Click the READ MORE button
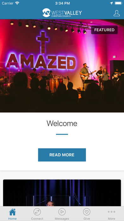This screenshot has width=124, height=221. point(62,155)
